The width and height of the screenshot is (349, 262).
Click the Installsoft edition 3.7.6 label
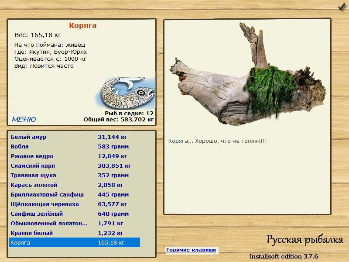click(x=284, y=256)
